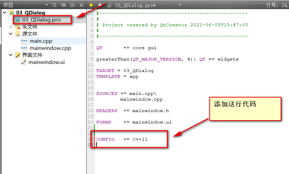Click line number 16 in the gutter
This screenshot has height=174, width=289.
(90, 99)
